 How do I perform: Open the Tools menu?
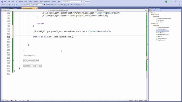[41, 2]
